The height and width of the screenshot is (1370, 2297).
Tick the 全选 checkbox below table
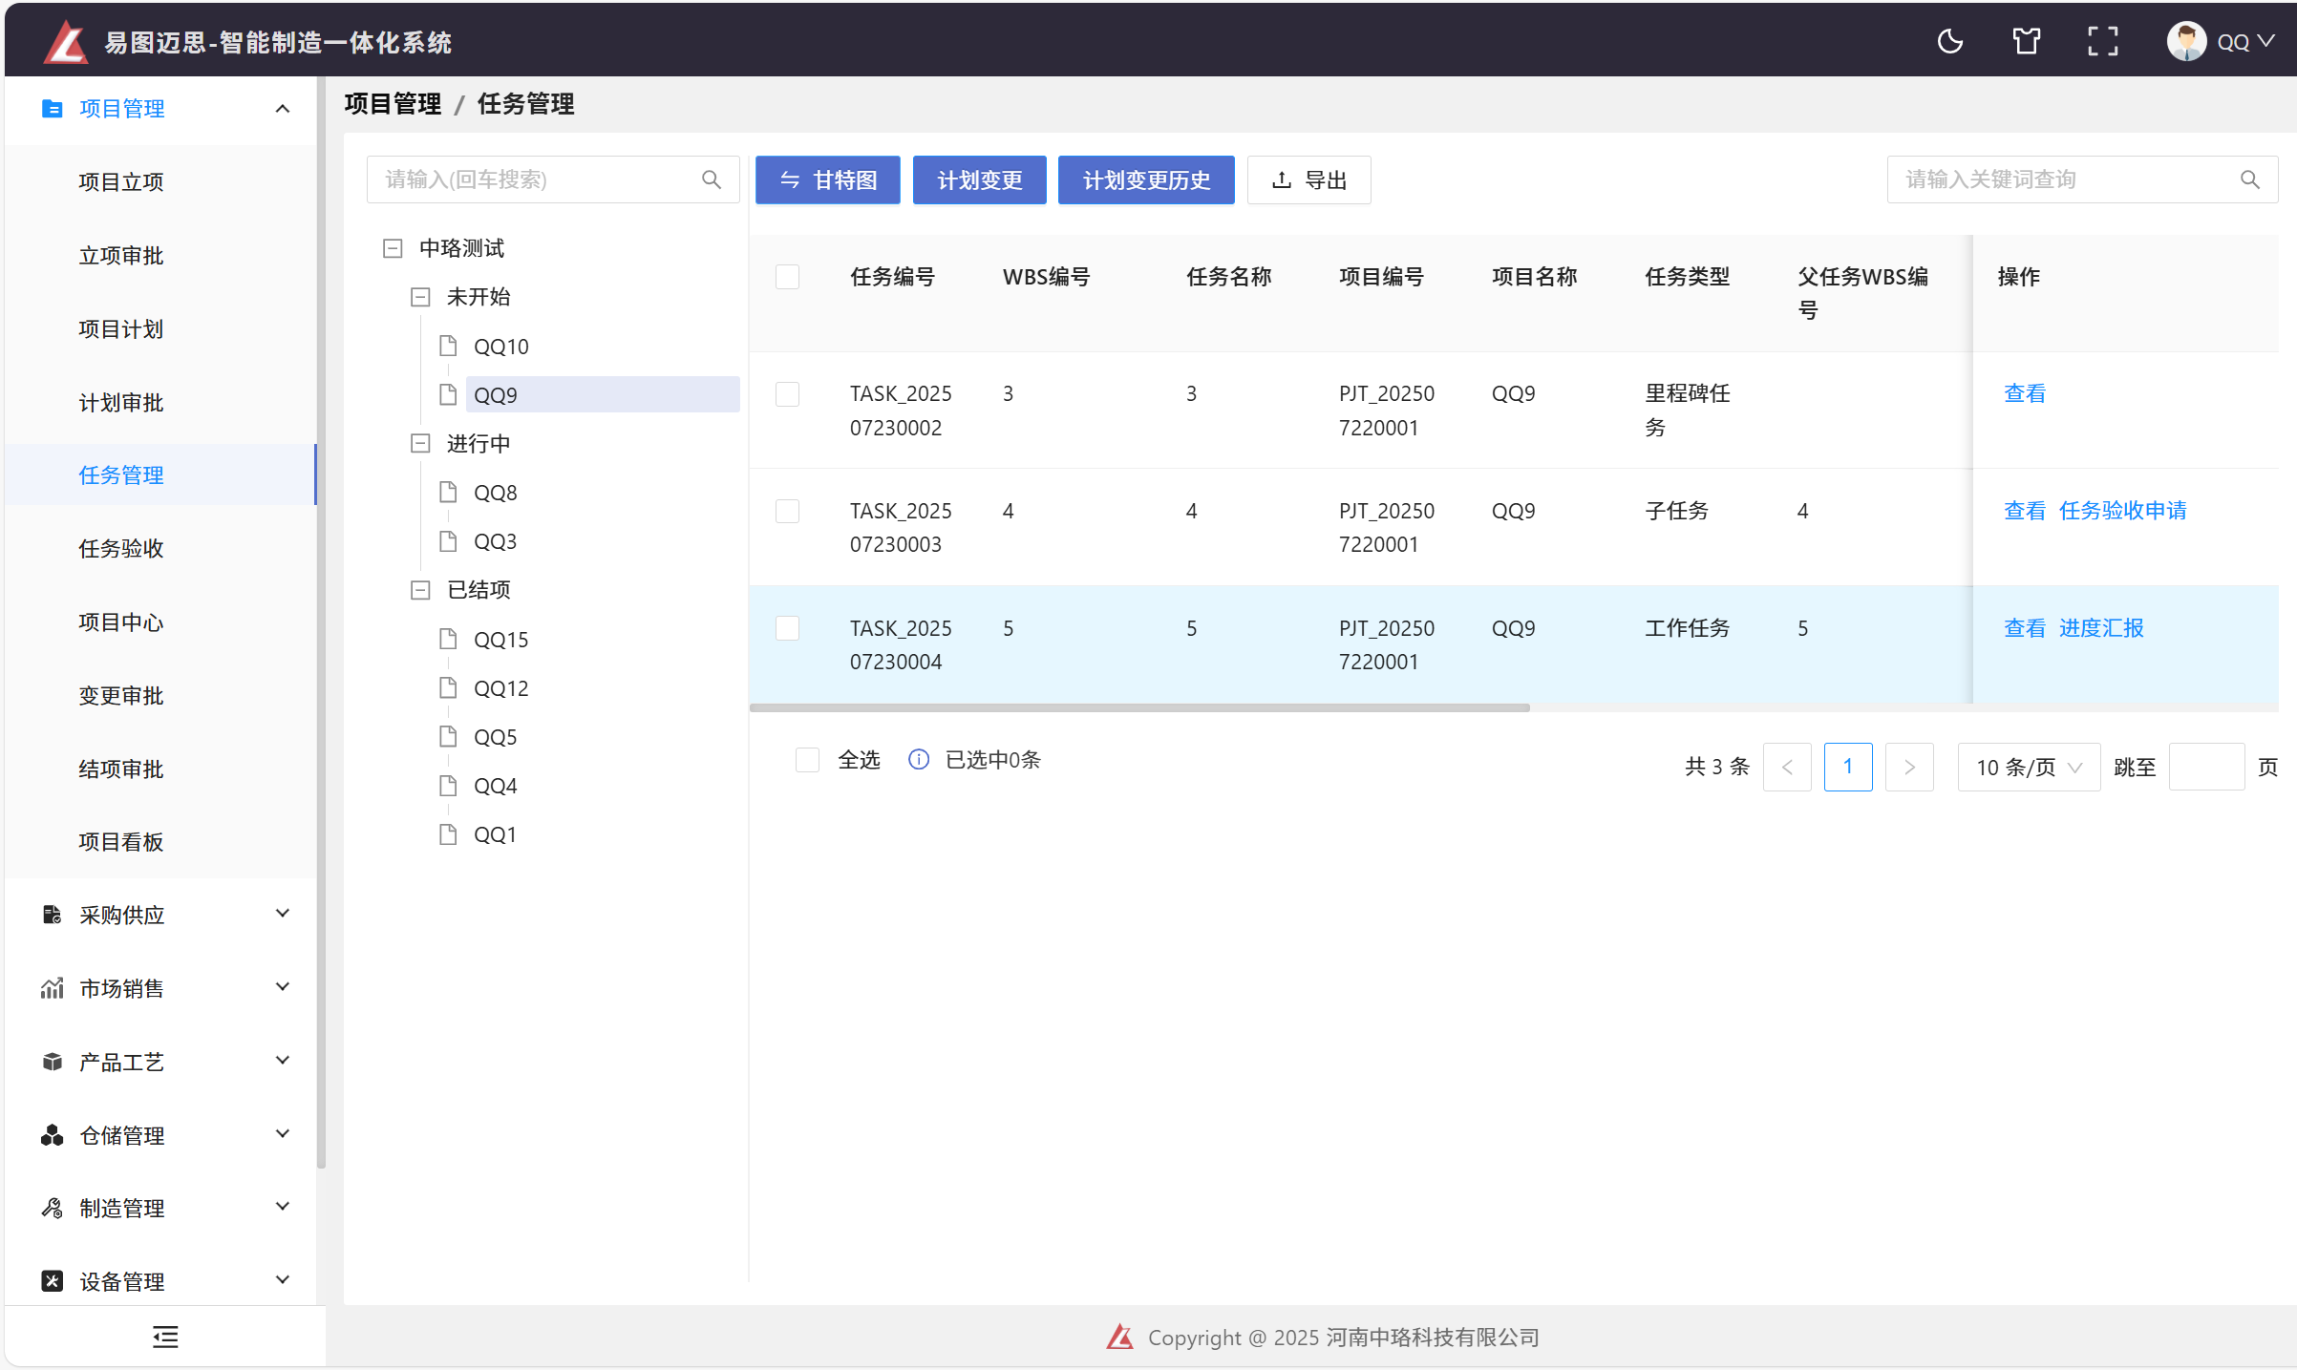[807, 760]
